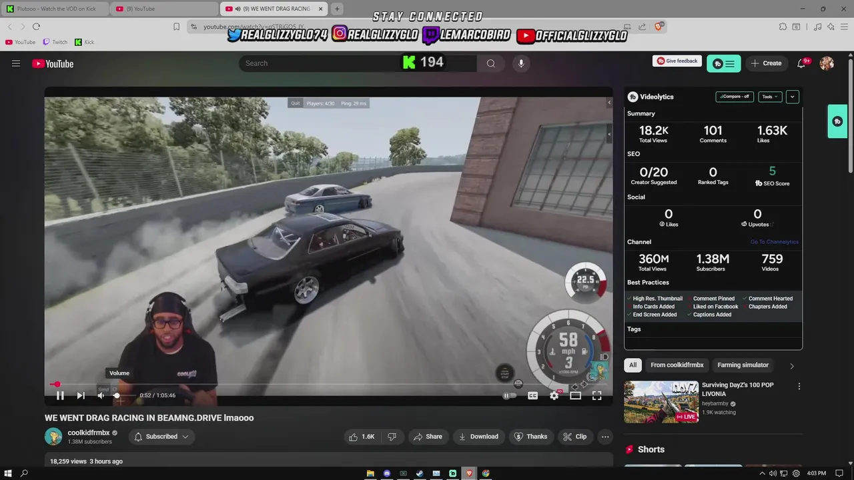Viewport: 854px width, 480px height.
Task: Seek using the red progress bar
Action: [328, 384]
